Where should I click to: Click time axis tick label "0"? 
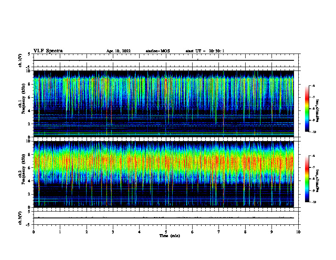point(34,232)
